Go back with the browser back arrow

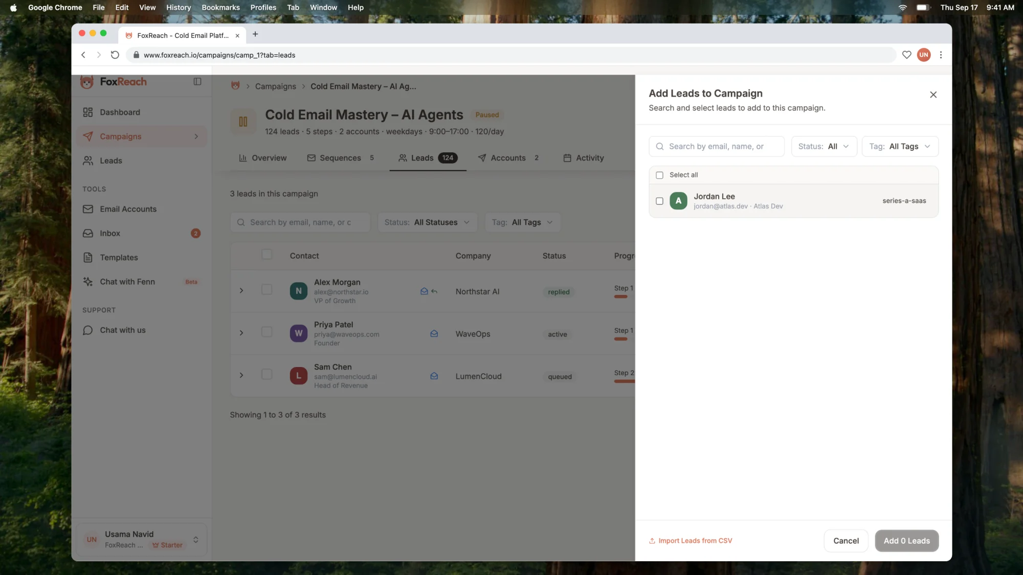pos(83,55)
